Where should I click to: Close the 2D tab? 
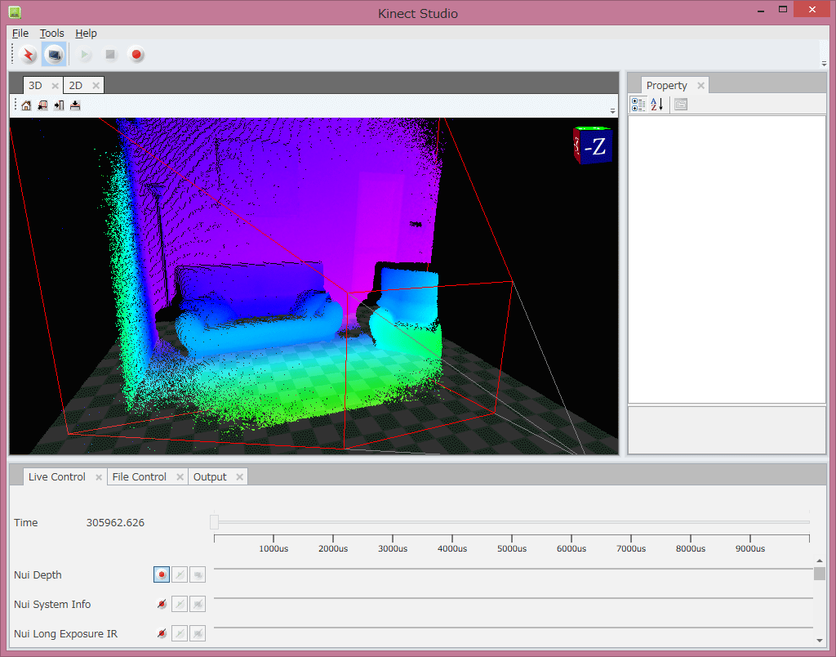click(x=96, y=86)
